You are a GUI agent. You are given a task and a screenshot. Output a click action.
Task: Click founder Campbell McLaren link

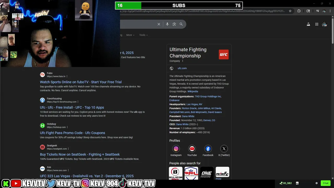(x=180, y=112)
